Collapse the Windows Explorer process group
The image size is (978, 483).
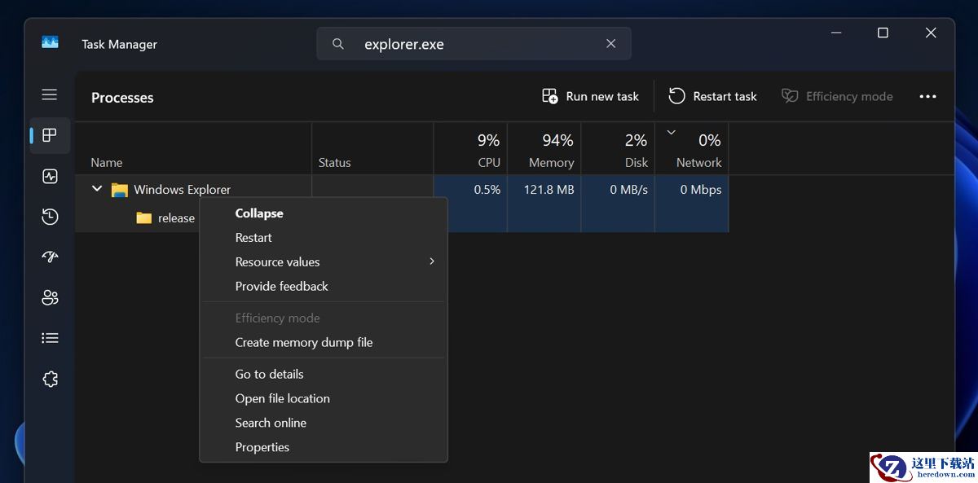[97, 189]
